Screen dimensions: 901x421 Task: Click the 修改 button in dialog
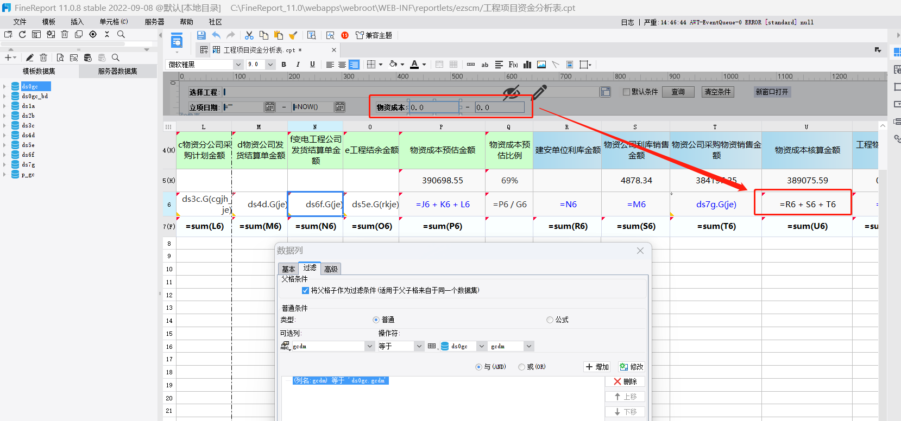631,367
